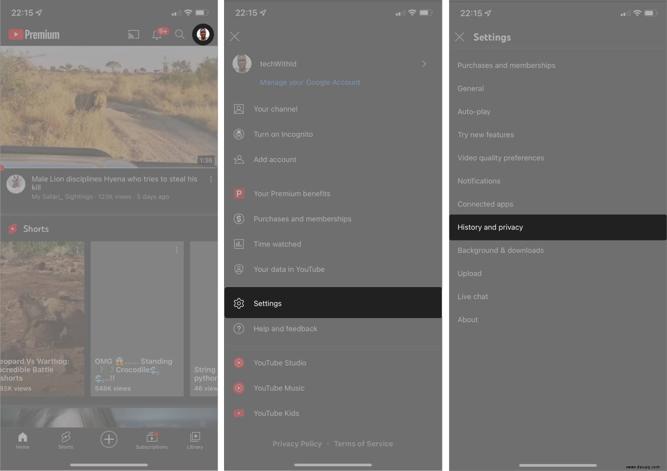Viewport: 667px width, 471px height.
Task: Open the Standing Crocodile short
Action: tap(137, 319)
